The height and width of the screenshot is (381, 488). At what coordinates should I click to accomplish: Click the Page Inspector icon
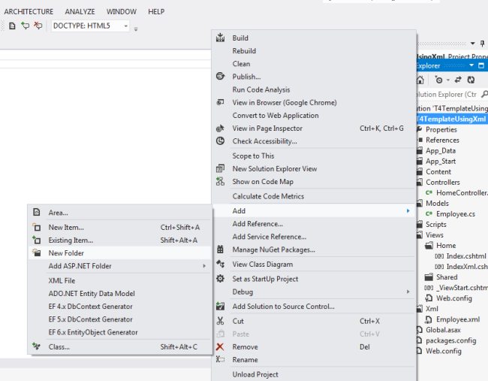tap(220, 128)
